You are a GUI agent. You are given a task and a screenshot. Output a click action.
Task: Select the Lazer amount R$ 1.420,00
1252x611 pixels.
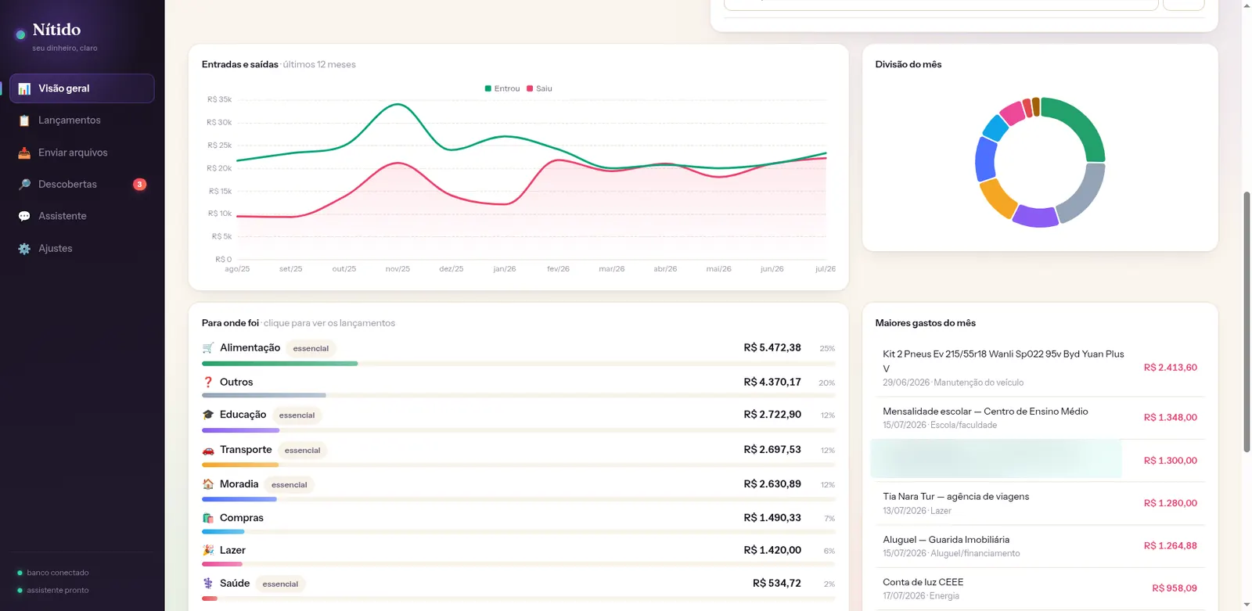pyautogui.click(x=772, y=550)
